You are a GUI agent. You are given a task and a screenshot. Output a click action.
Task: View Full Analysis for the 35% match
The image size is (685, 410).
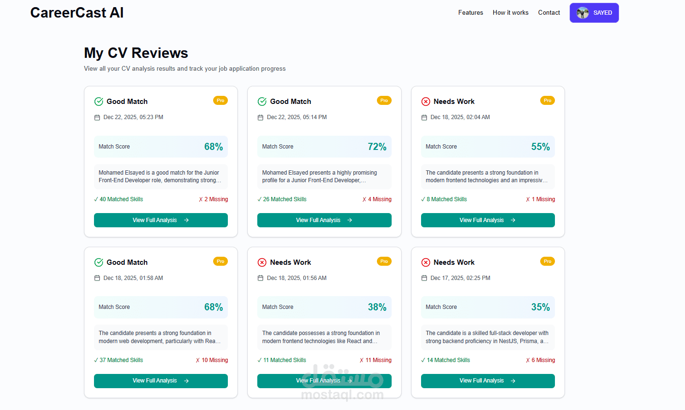[x=488, y=381]
